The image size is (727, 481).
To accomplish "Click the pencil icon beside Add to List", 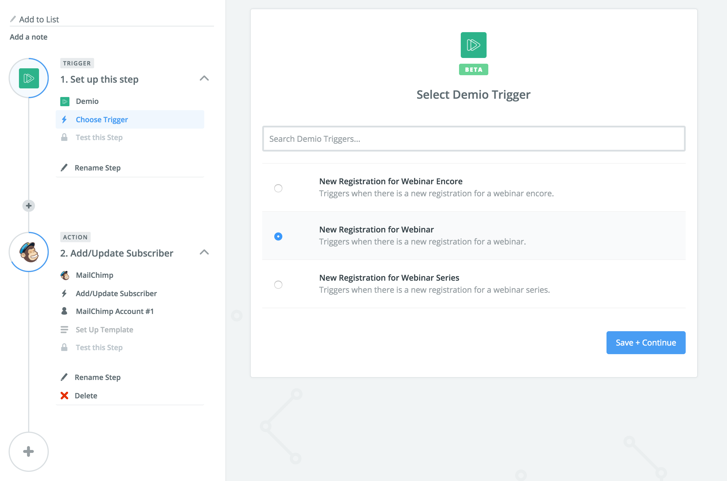I will point(13,19).
